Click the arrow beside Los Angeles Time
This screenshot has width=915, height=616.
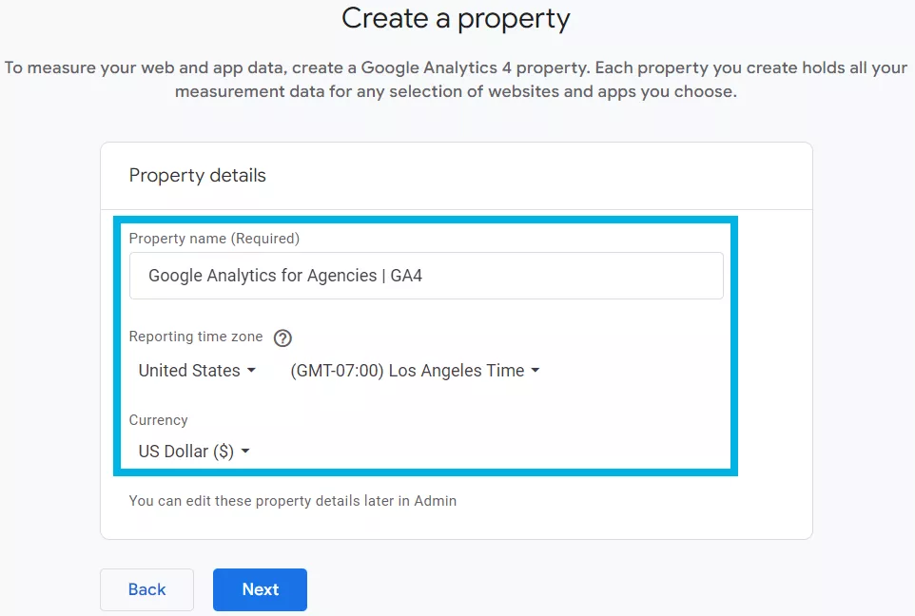pos(535,371)
